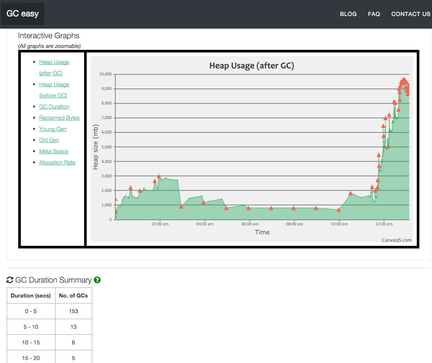This screenshot has height=363, width=432.
Task: Click the GC easy logo
Action: [22, 14]
